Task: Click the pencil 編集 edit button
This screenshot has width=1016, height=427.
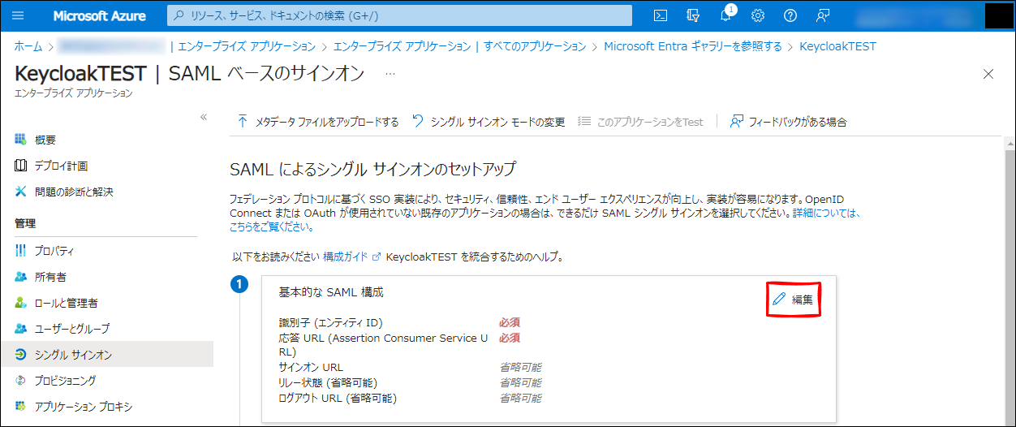Action: pos(794,299)
